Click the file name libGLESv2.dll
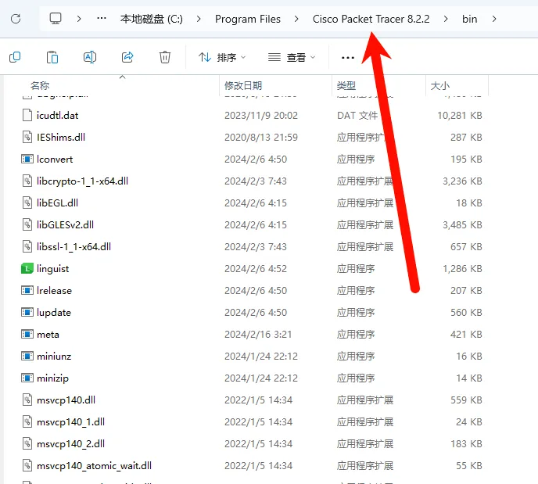 pyautogui.click(x=65, y=224)
